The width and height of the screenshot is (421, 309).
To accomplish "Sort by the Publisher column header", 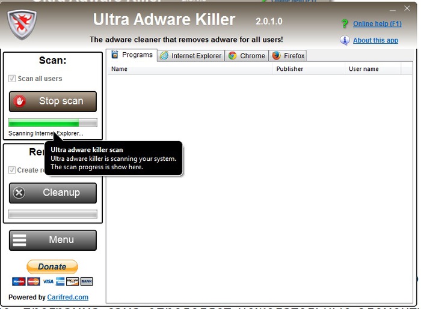I will pos(309,69).
